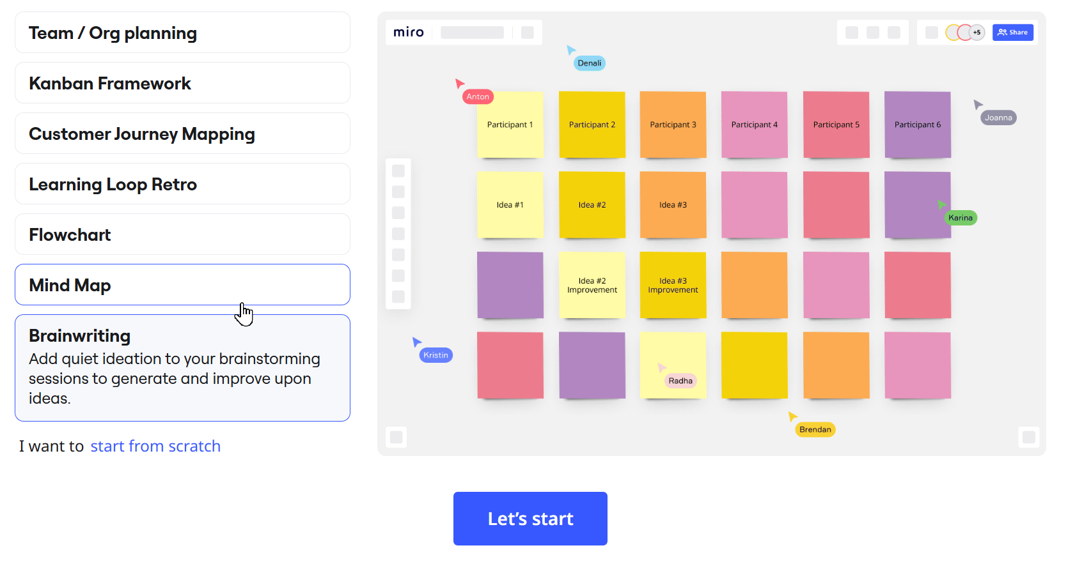Open the Brainwriting template card

point(182,367)
